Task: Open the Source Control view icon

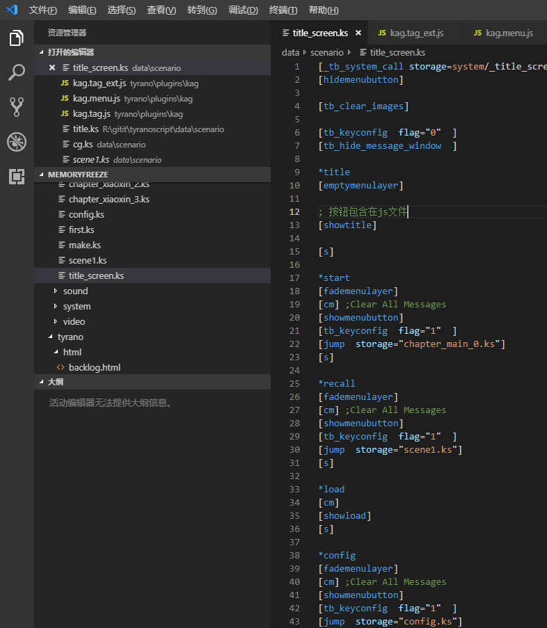Action: click(x=17, y=106)
